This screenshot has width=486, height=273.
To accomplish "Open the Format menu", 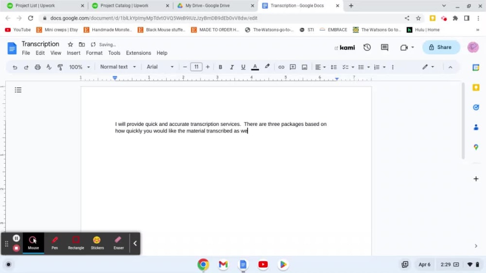I will (94, 53).
